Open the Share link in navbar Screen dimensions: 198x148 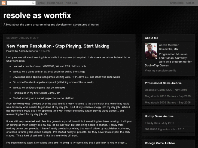coord(41,3)
